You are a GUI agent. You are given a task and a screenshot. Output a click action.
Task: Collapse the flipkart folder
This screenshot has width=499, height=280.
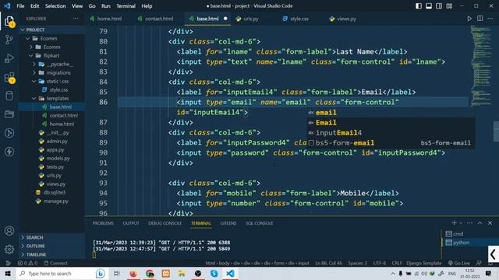click(31, 55)
